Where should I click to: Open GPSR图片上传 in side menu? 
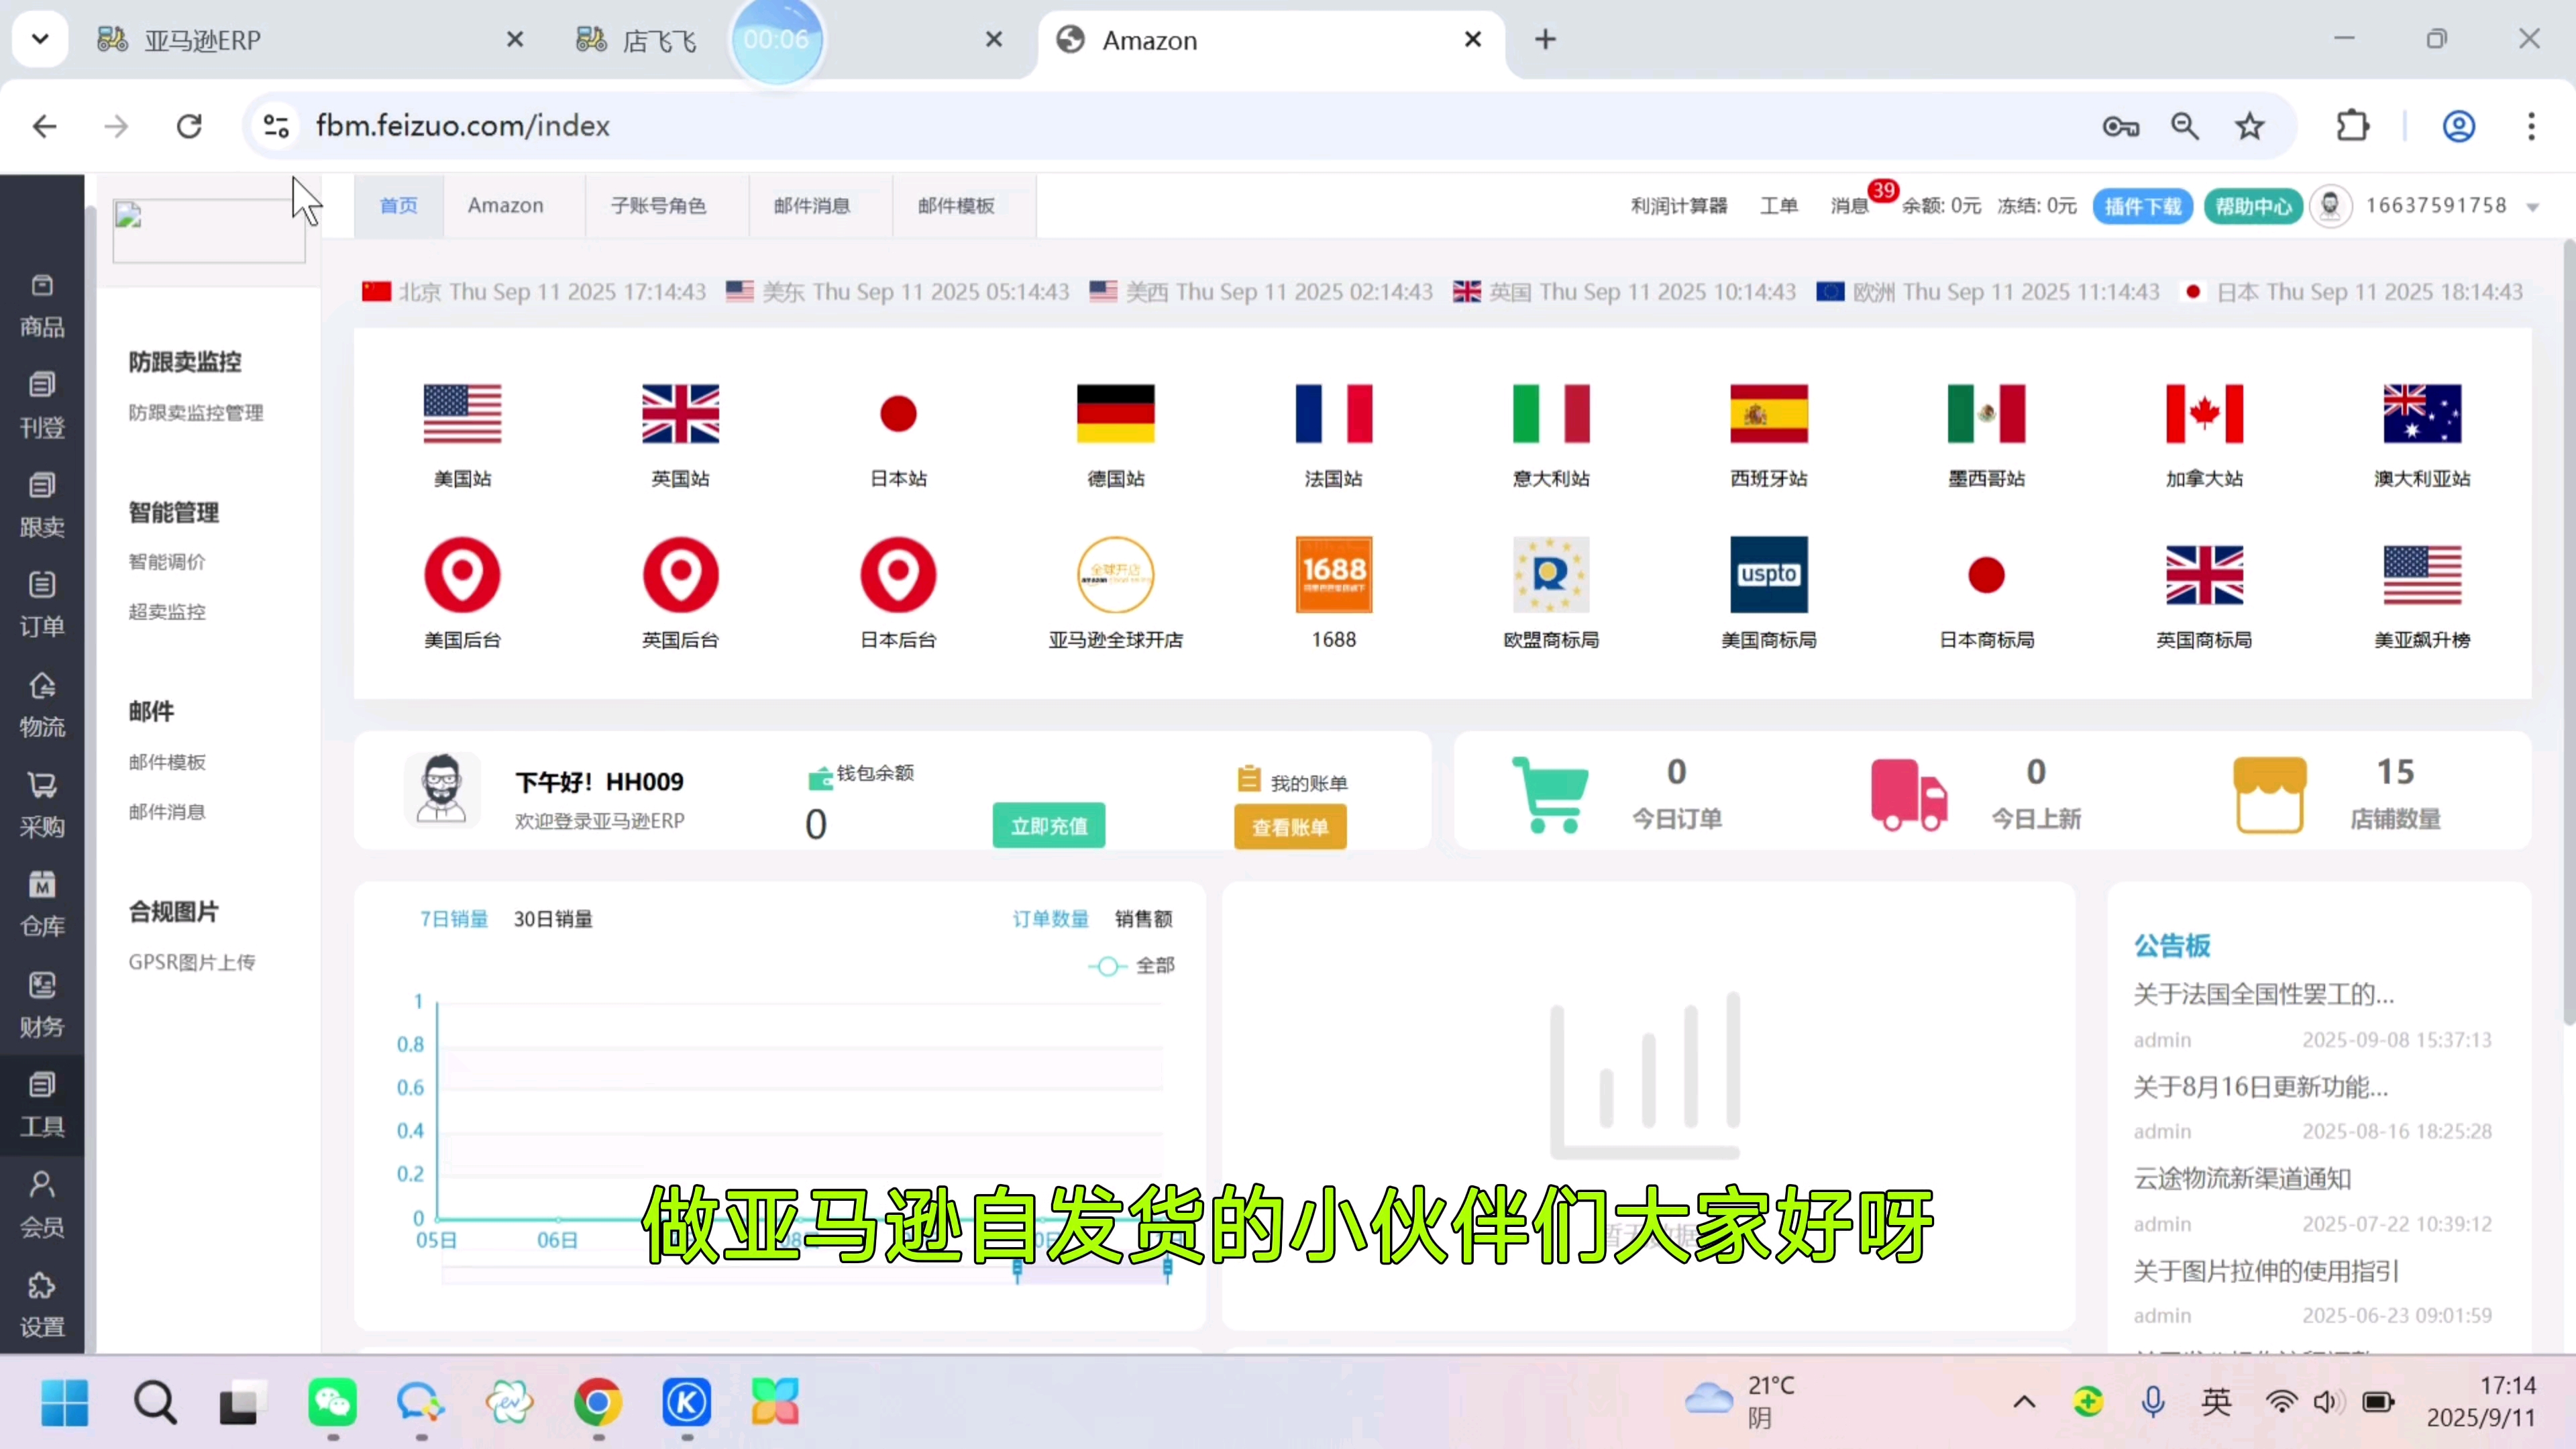pyautogui.click(x=192, y=962)
